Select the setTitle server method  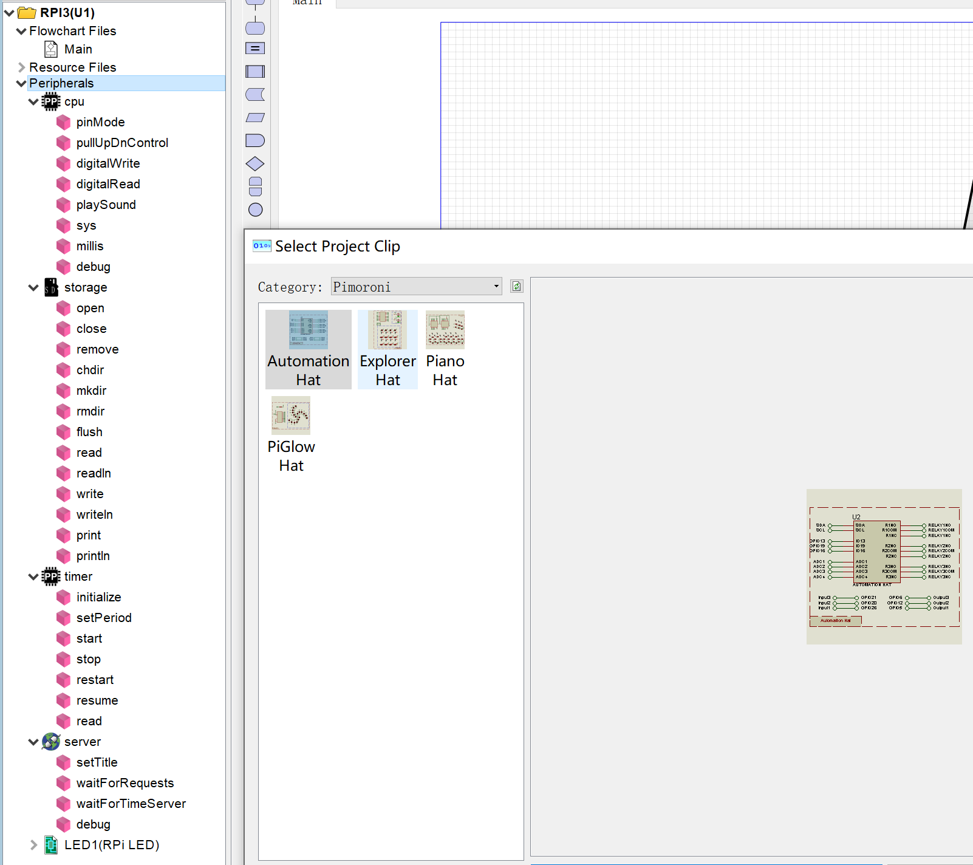[x=97, y=762]
